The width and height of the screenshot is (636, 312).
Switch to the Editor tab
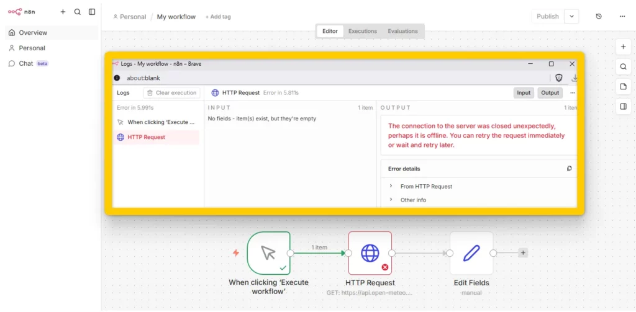pos(330,31)
